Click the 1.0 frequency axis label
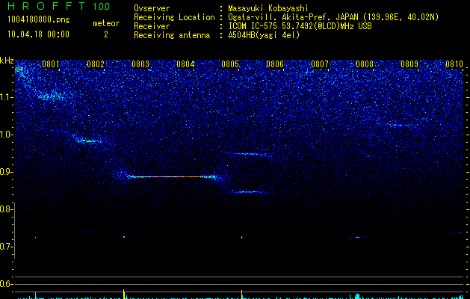Viewport: 470px width, 299px height. pos(6,135)
